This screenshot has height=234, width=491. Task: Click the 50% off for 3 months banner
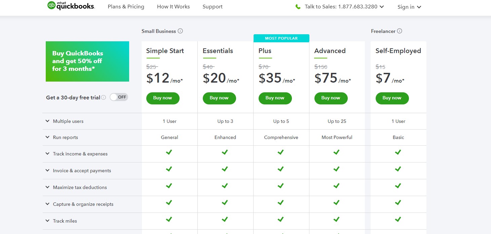(87, 61)
